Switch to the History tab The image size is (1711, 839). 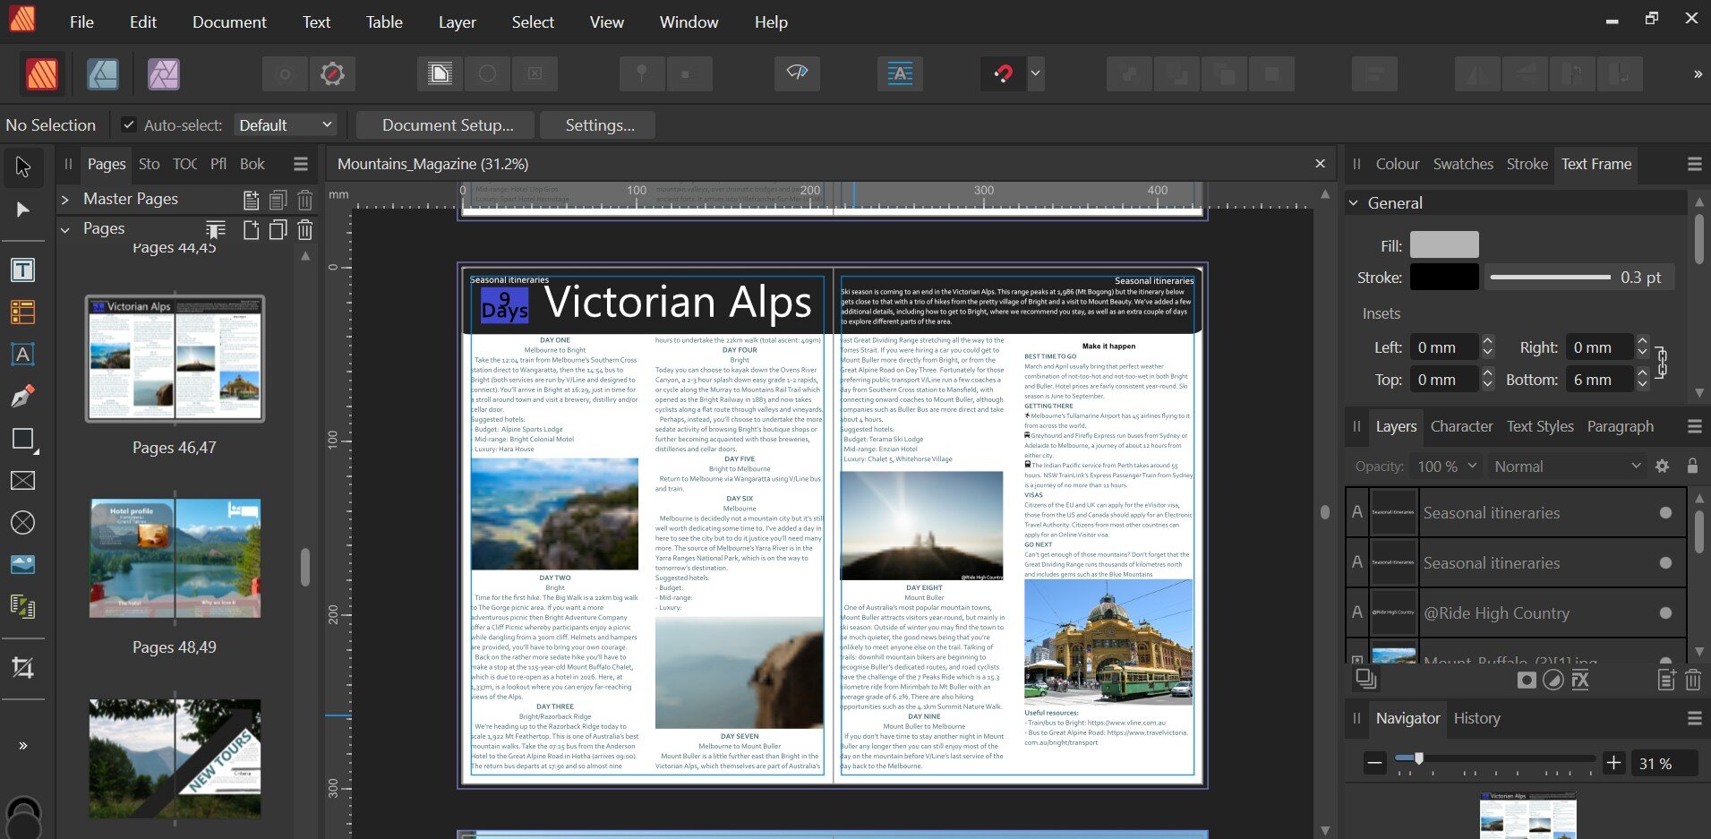click(1476, 718)
